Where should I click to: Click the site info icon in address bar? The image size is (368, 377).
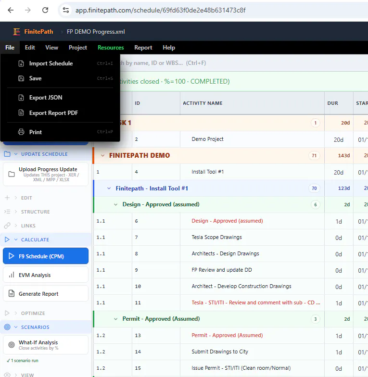click(65, 10)
